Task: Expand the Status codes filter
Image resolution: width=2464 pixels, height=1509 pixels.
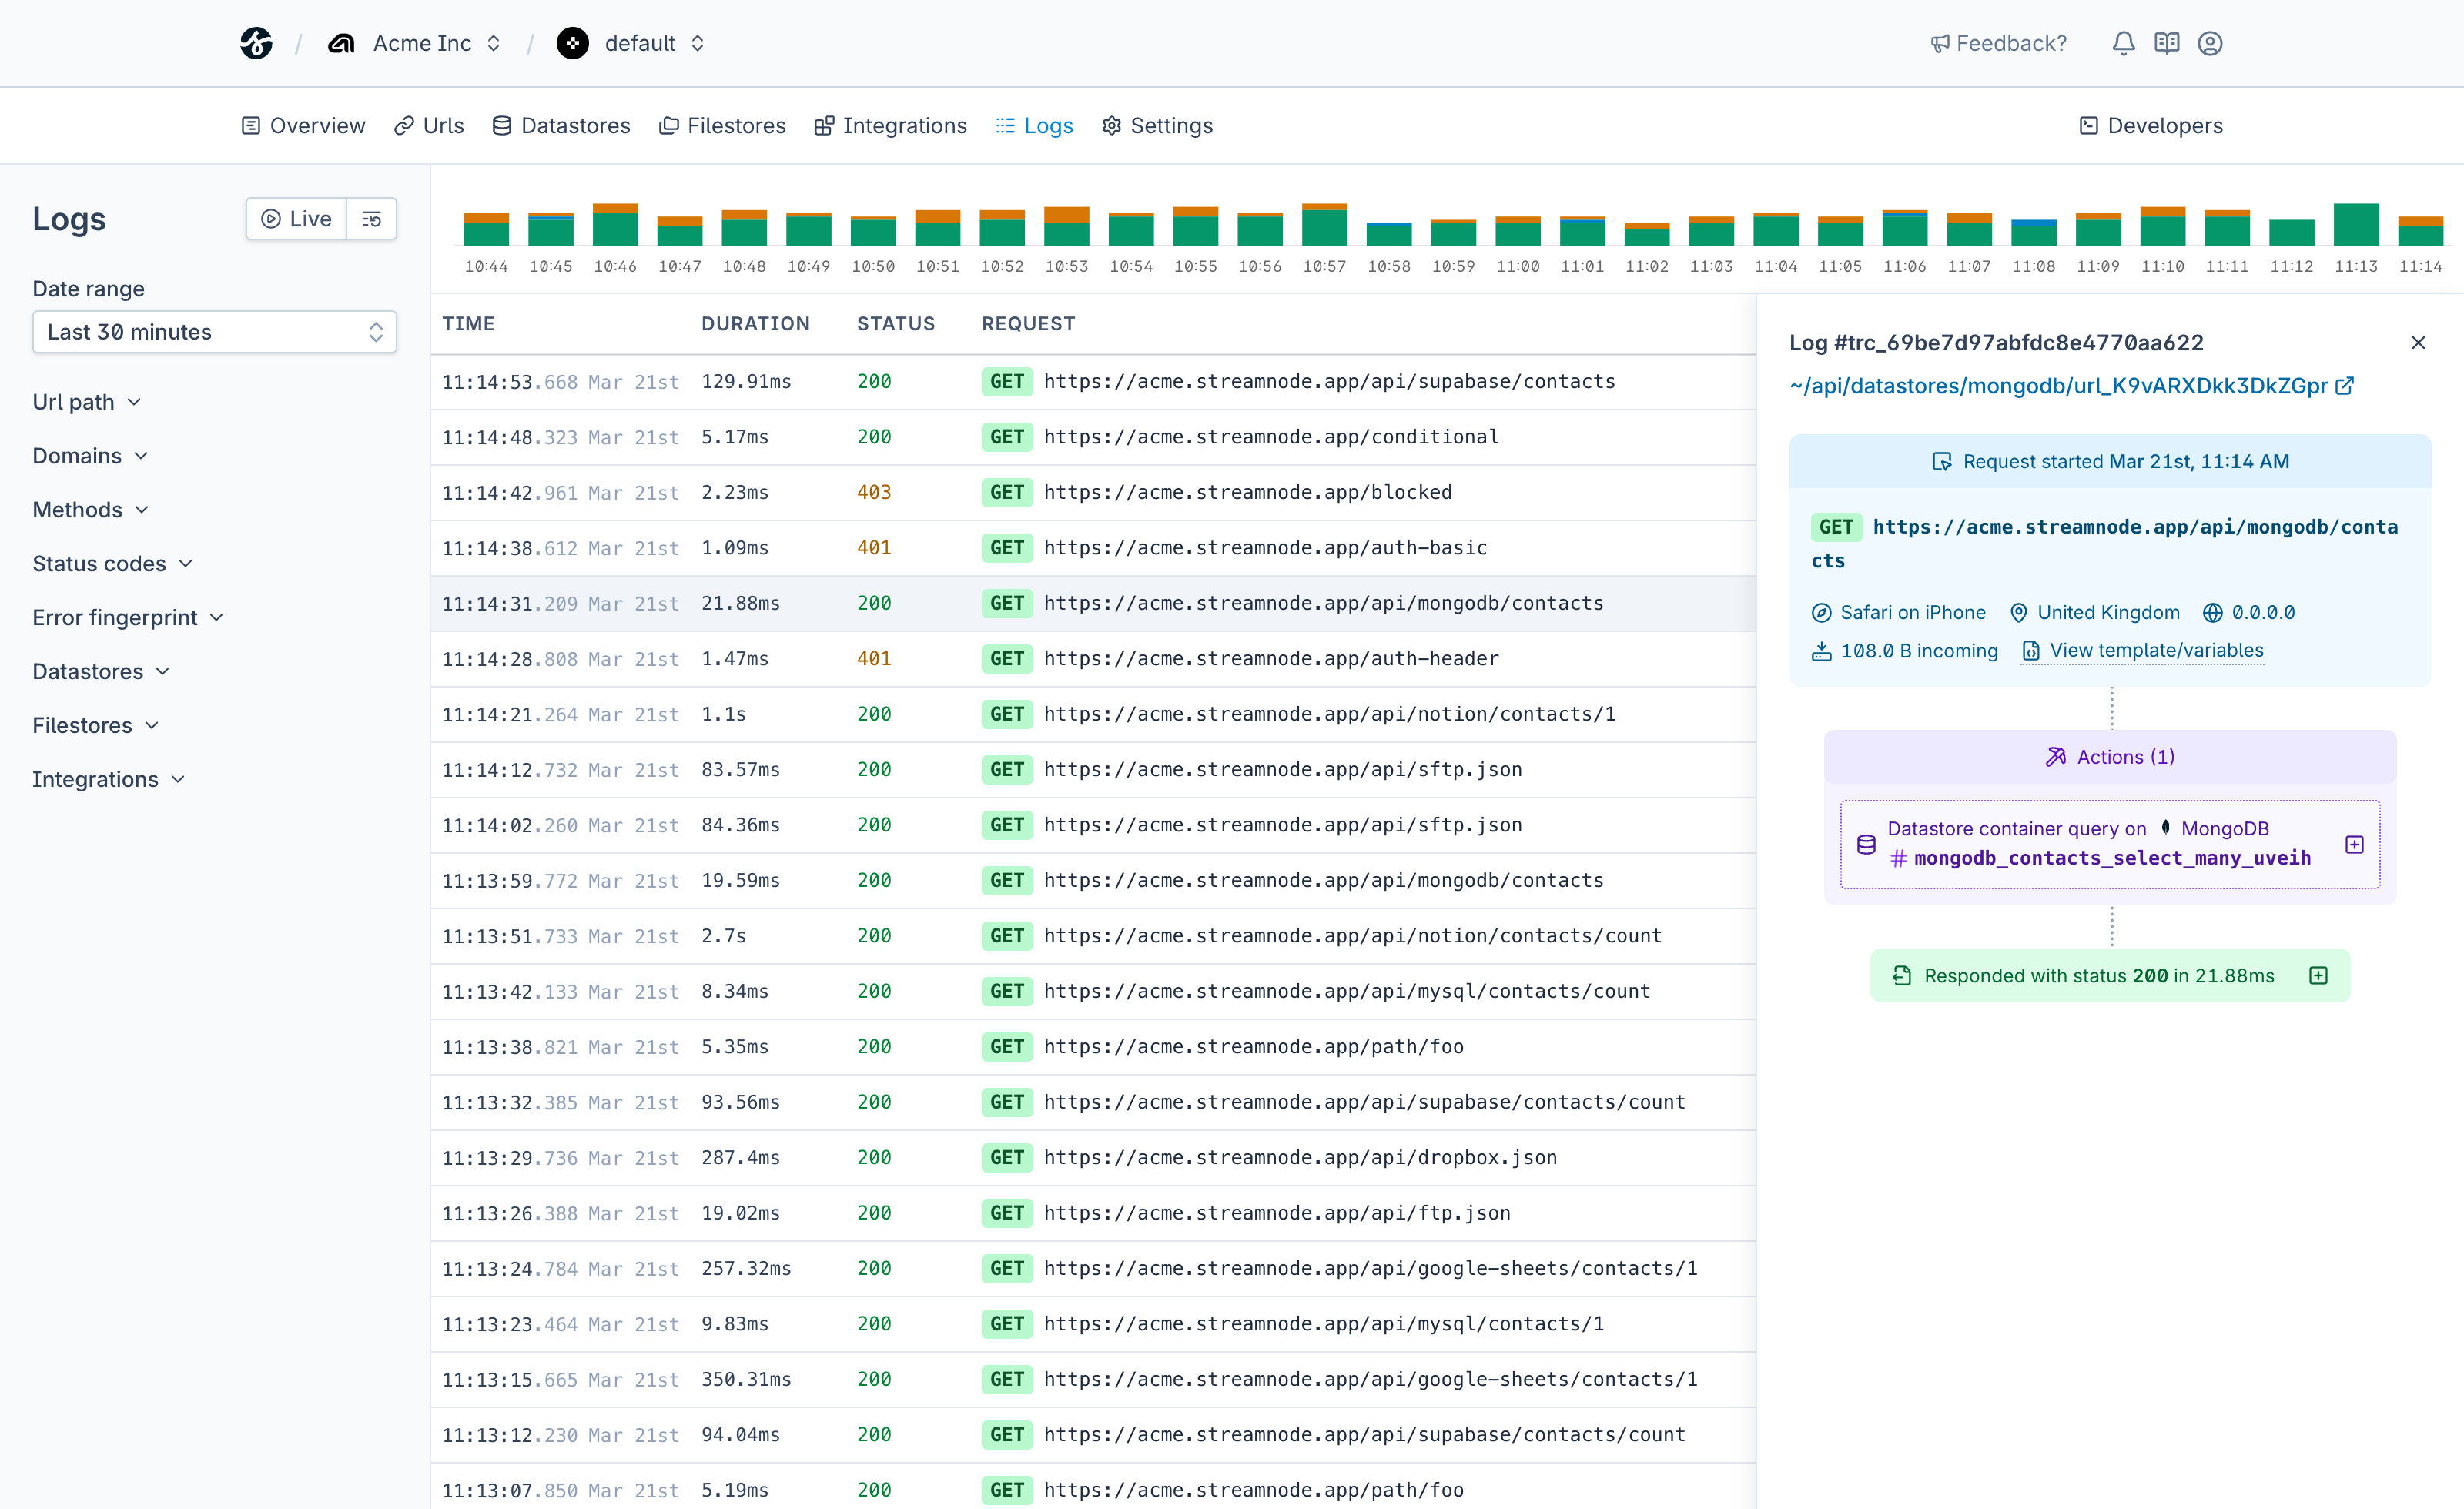Action: coord(112,563)
